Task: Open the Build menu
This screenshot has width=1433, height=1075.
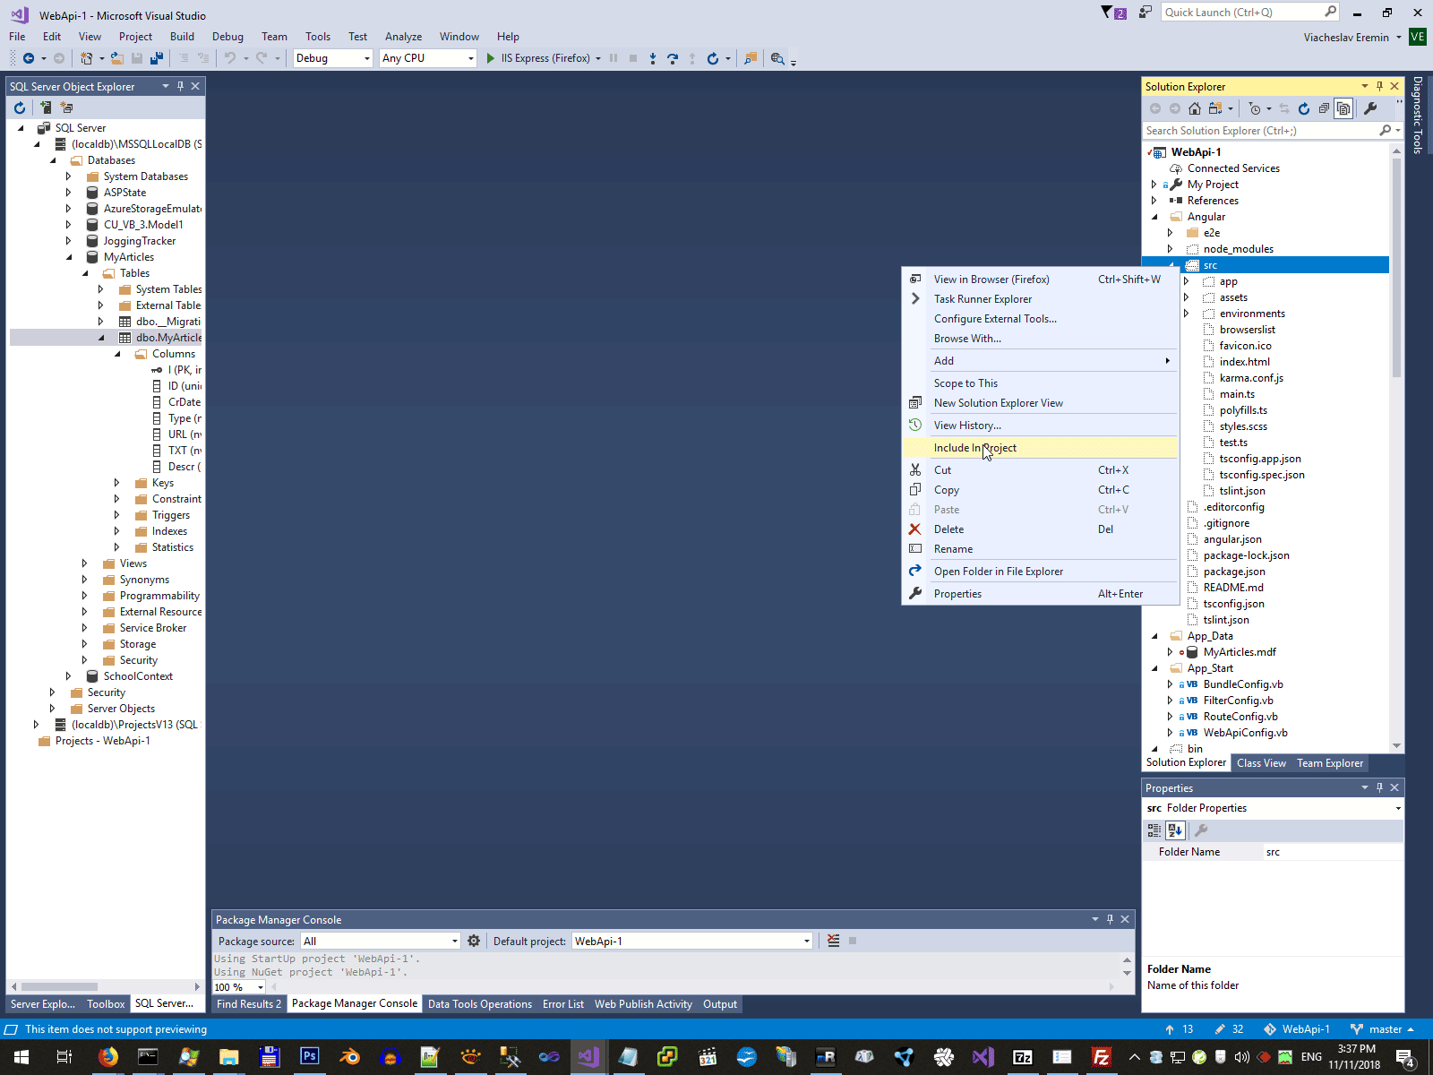Action: click(x=182, y=37)
